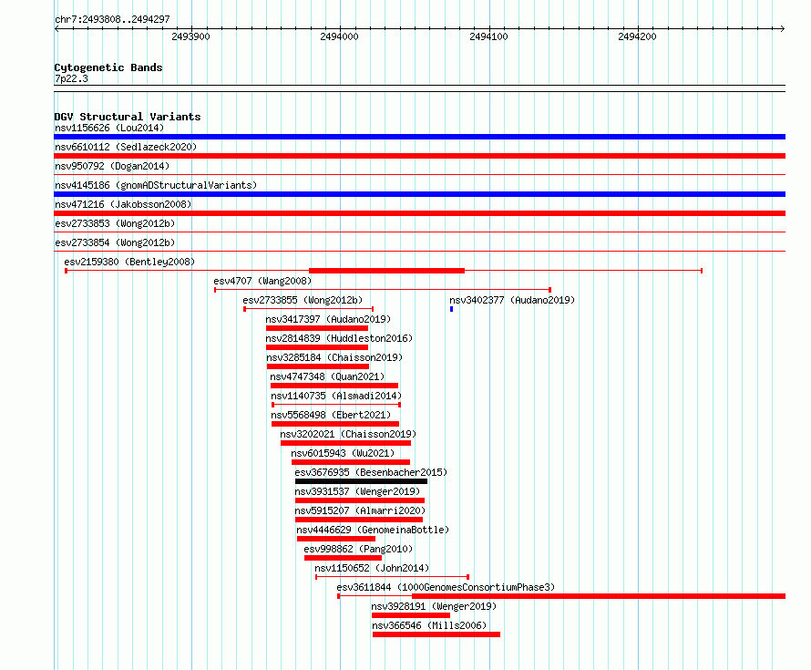Click nsv3402377 (Audano2019) label
Screen dimensions: 811x670
pos(512,300)
